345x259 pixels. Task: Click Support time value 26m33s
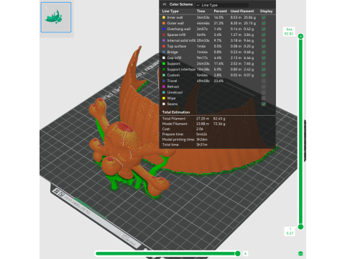tap(203, 63)
